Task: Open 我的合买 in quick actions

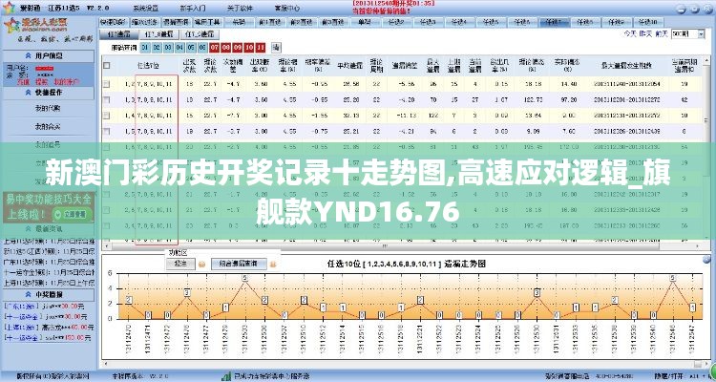Action: click(48, 127)
